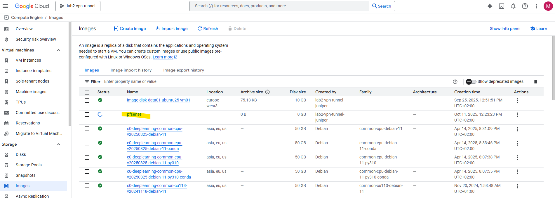This screenshot has width=555, height=198.
Task: Activate Cloud Shell terminal icon
Action: pyautogui.click(x=501, y=6)
